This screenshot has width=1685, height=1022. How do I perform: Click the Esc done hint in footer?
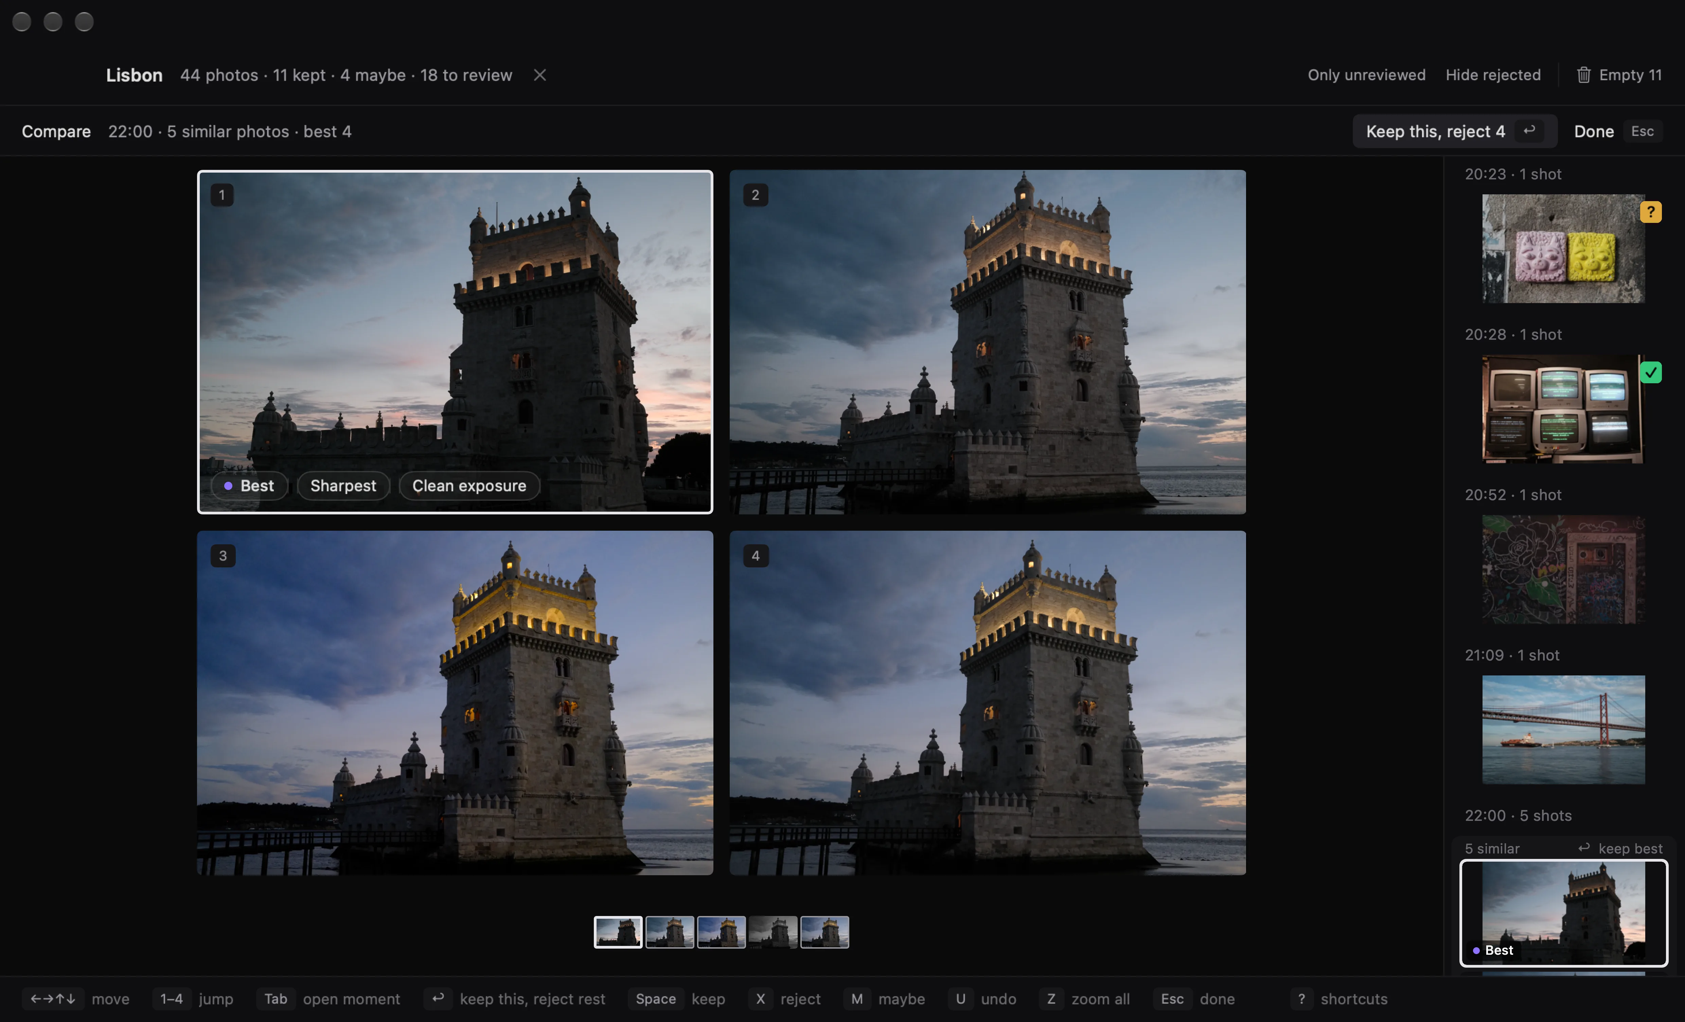click(1194, 999)
